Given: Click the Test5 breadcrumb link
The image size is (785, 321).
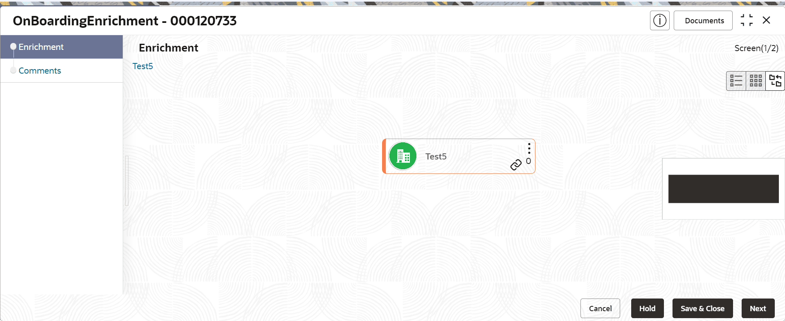Looking at the screenshot, I should coord(143,66).
